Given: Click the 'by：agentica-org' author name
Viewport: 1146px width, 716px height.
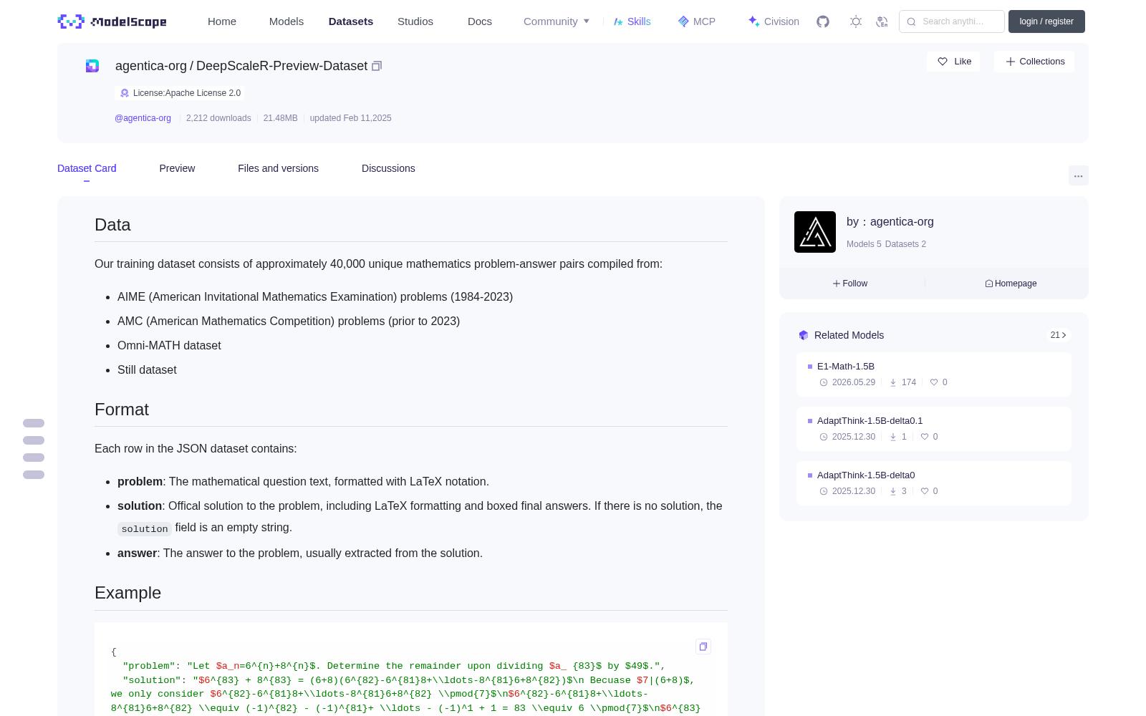Looking at the screenshot, I should click(890, 222).
